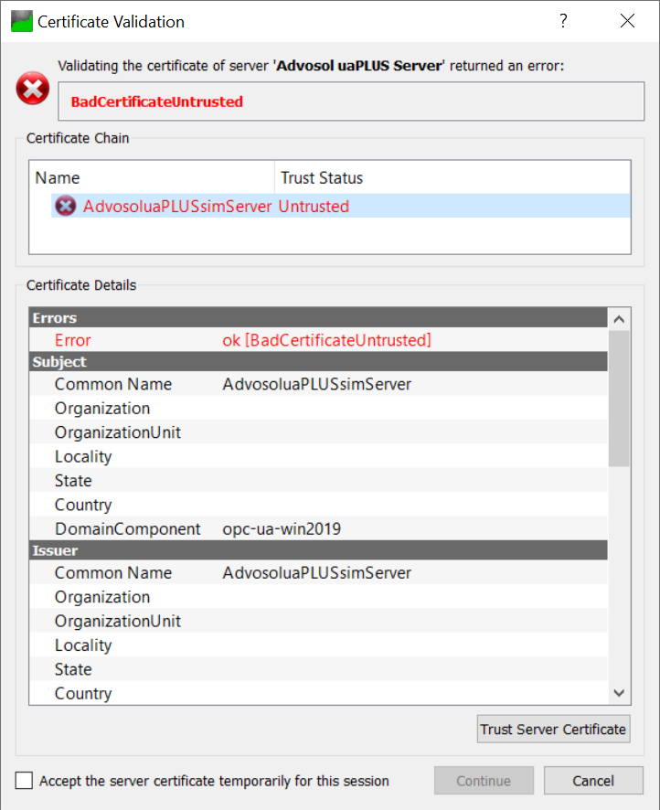The height and width of the screenshot is (810, 660).
Task: Select the Issuer Locality row
Action: [x=318, y=645]
